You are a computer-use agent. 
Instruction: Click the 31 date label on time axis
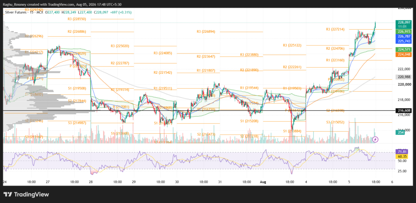(220, 182)
